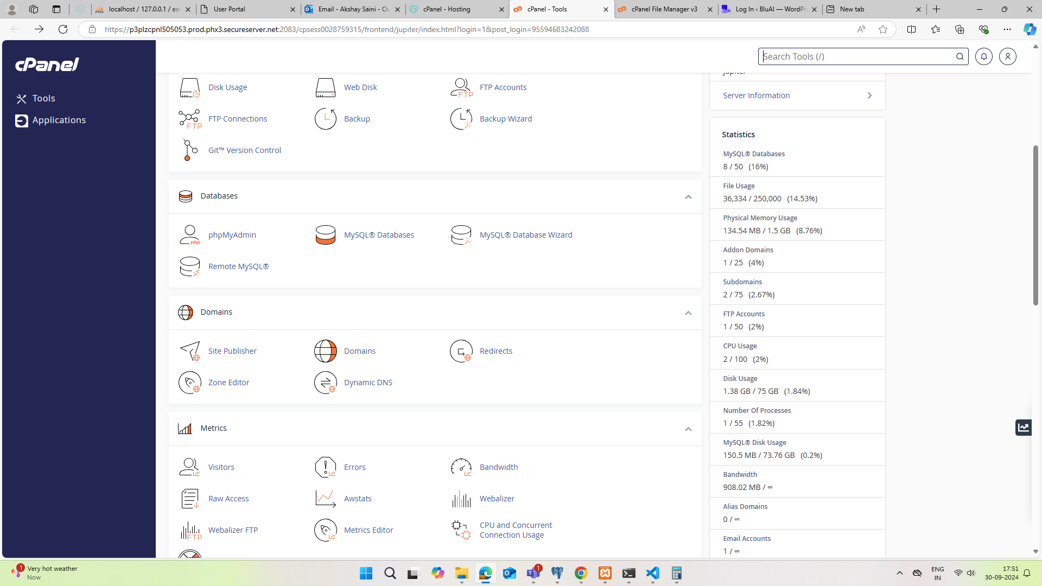Image resolution: width=1042 pixels, height=586 pixels.
Task: Open the Zone Editor link
Action: pos(228,383)
